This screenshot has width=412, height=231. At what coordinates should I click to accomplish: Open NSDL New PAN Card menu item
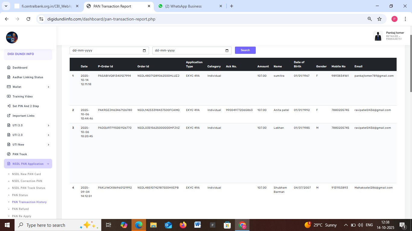[26, 174]
